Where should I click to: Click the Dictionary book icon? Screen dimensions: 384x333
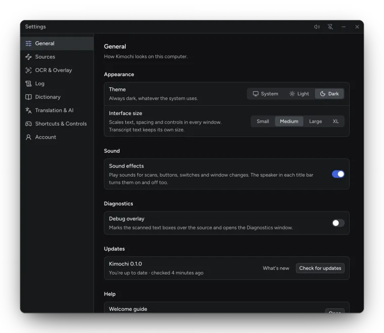click(28, 97)
